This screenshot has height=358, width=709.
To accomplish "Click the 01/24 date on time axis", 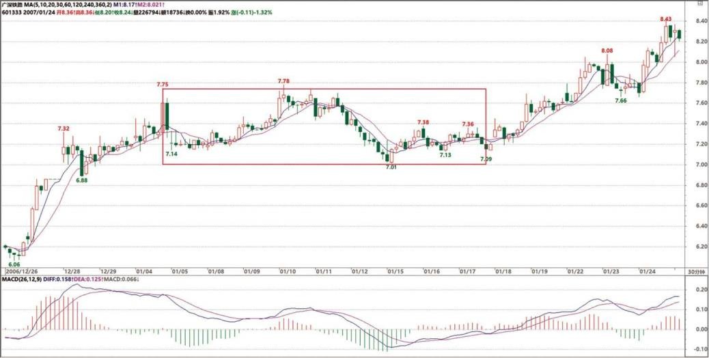I will coord(645,271).
